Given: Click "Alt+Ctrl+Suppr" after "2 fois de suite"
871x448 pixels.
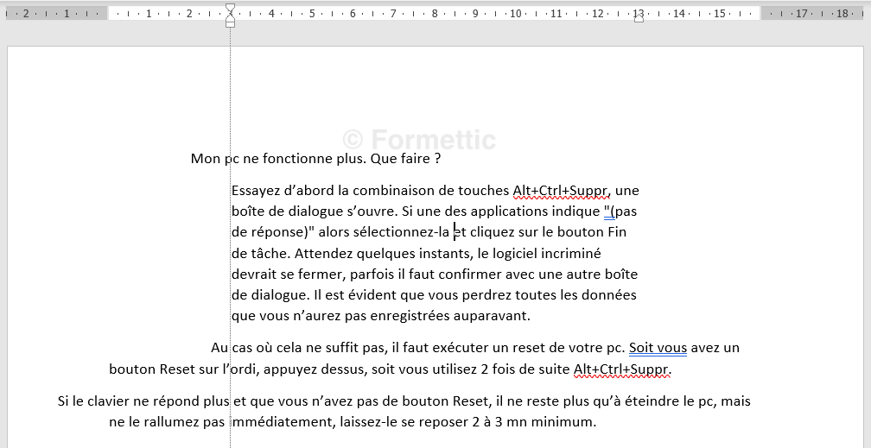Looking at the screenshot, I should click(622, 369).
